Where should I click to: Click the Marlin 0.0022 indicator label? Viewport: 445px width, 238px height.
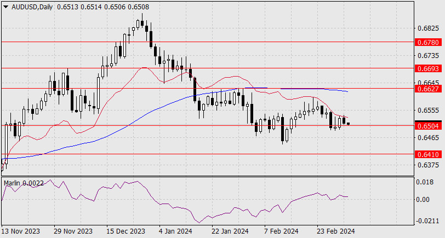(x=24, y=183)
